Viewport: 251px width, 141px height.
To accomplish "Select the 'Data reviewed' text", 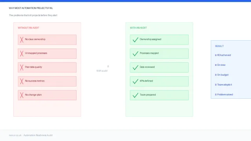I will [147, 67].
